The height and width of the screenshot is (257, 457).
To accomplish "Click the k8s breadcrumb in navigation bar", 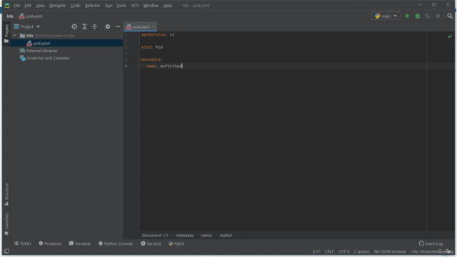I will (10, 16).
